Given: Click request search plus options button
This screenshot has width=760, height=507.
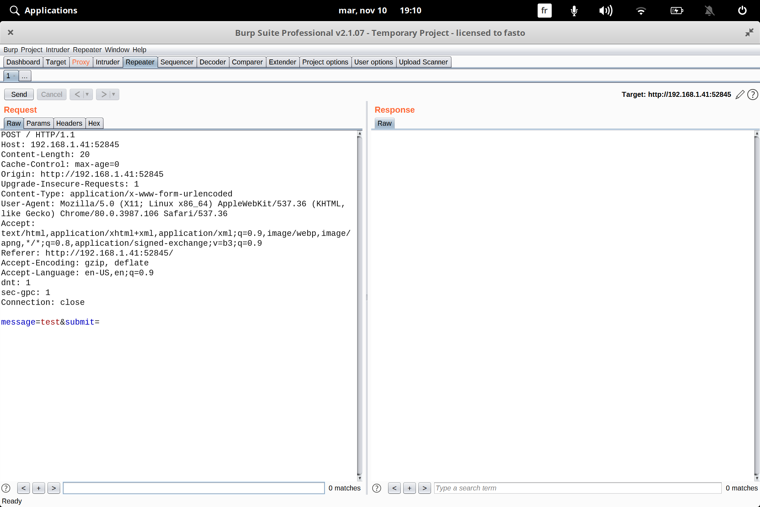Looking at the screenshot, I should click(x=39, y=488).
